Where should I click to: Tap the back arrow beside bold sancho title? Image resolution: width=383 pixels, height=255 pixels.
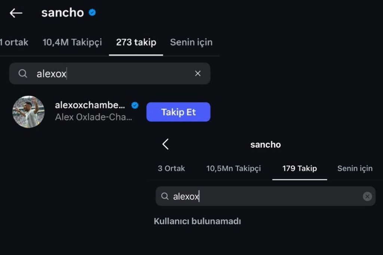pos(16,13)
